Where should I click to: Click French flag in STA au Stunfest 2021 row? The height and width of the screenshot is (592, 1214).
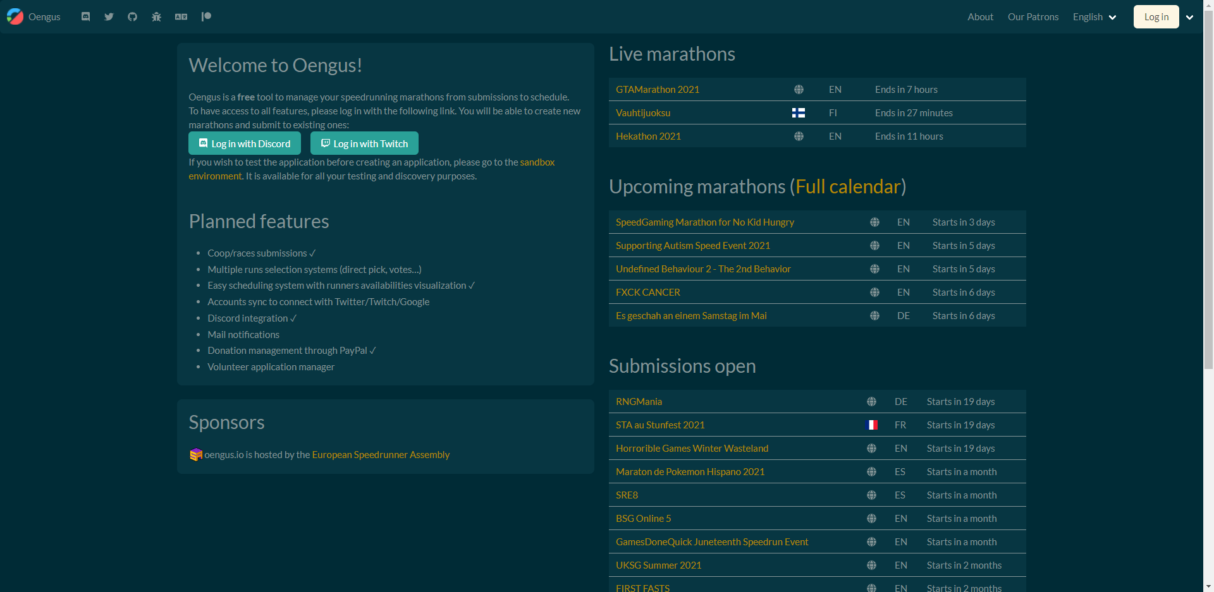click(871, 425)
